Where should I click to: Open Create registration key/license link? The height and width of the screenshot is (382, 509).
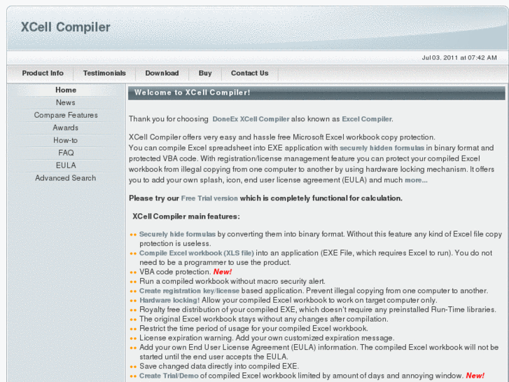point(189,291)
